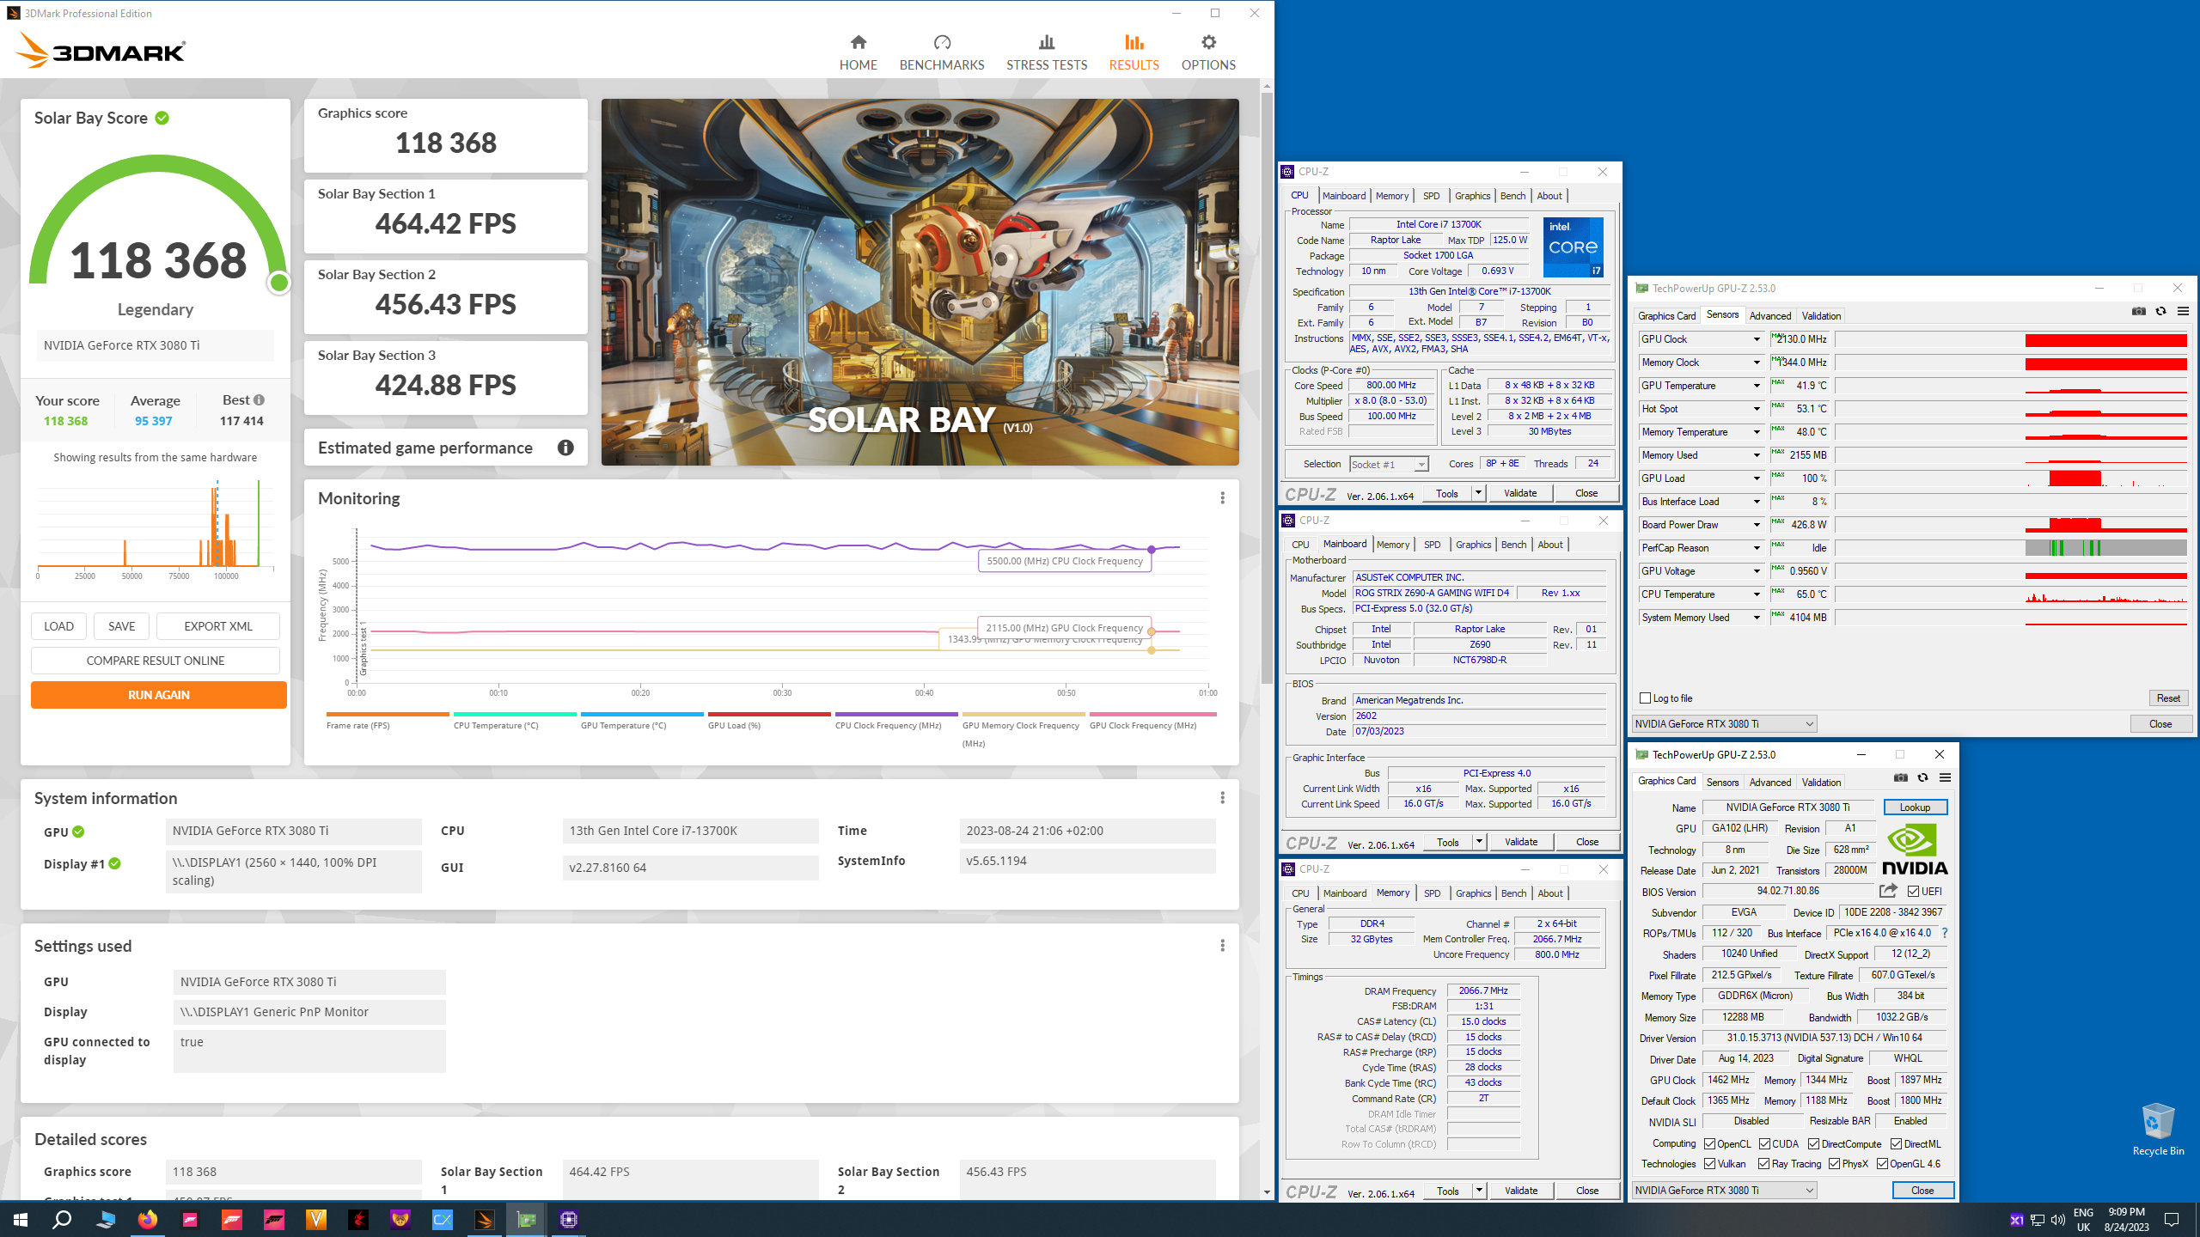Toggle the UEFI checkbox in GPU-Z
The image size is (2200, 1237).
coord(1913,891)
